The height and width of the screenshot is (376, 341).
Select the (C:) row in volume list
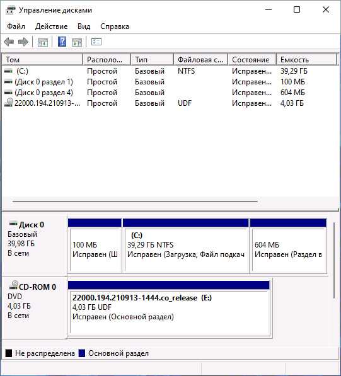pos(169,71)
